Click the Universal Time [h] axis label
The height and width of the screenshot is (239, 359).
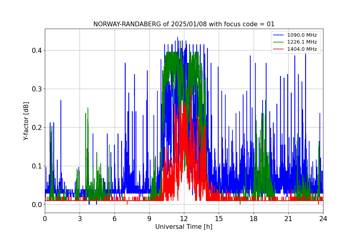point(184,227)
